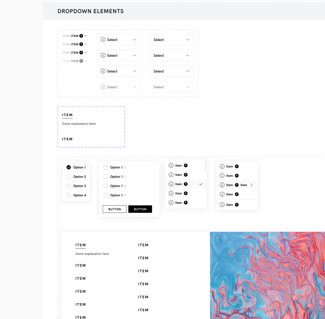Click the info icon in the first Select field
Image resolution: width=325 pixels, height=319 pixels.
(103, 40)
